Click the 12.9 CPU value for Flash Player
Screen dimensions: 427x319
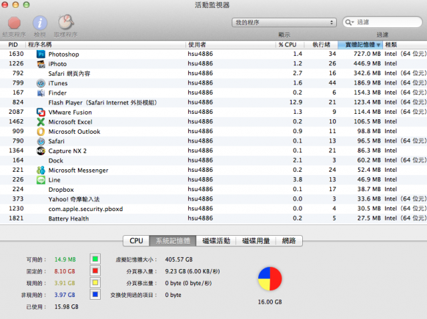pyautogui.click(x=296, y=102)
